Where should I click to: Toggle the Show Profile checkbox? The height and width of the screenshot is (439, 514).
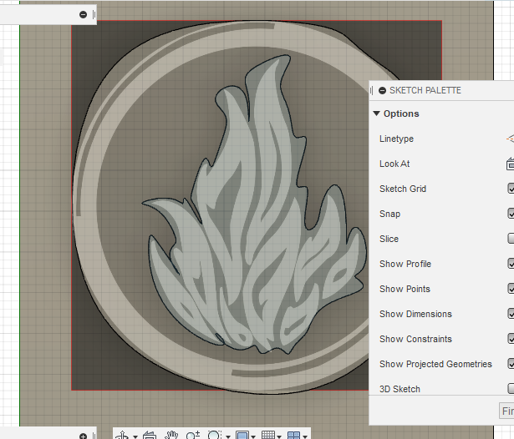pyautogui.click(x=511, y=264)
